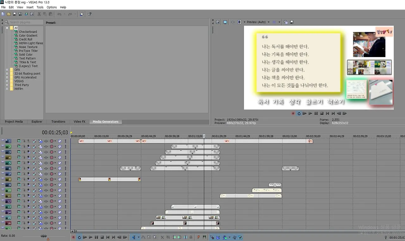Collapse the All folder in the plug-in tree
The width and height of the screenshot is (405, 241).
point(7,28)
